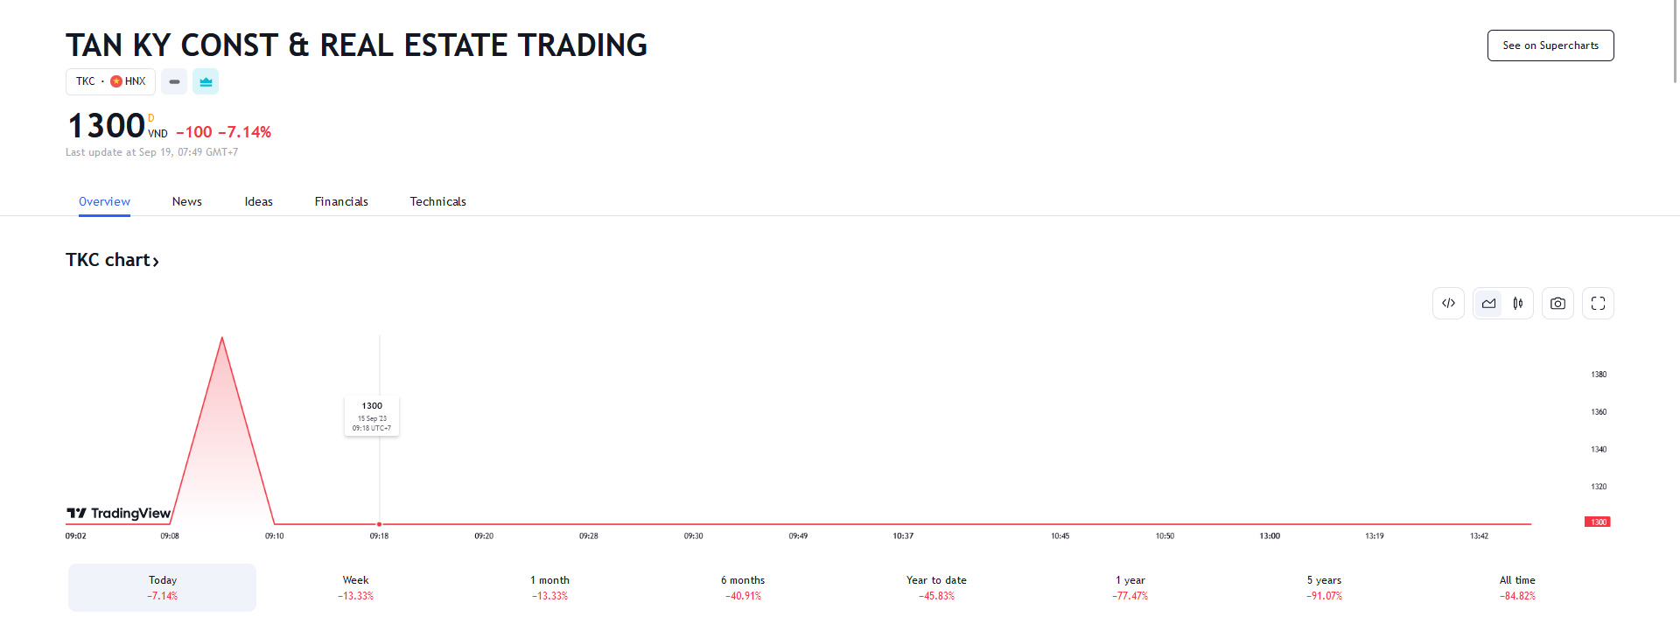Select the Week range option
This screenshot has height=638, width=1680.
point(355,587)
